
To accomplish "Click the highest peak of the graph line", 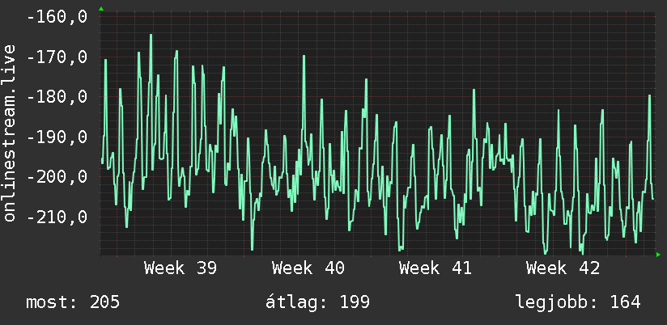I will [151, 36].
